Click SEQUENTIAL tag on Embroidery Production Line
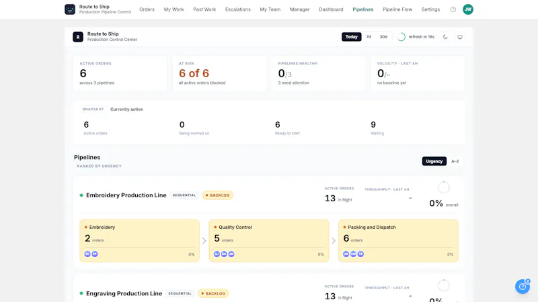 coord(184,195)
